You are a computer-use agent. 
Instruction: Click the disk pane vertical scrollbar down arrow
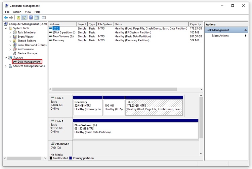pyautogui.click(x=201, y=154)
